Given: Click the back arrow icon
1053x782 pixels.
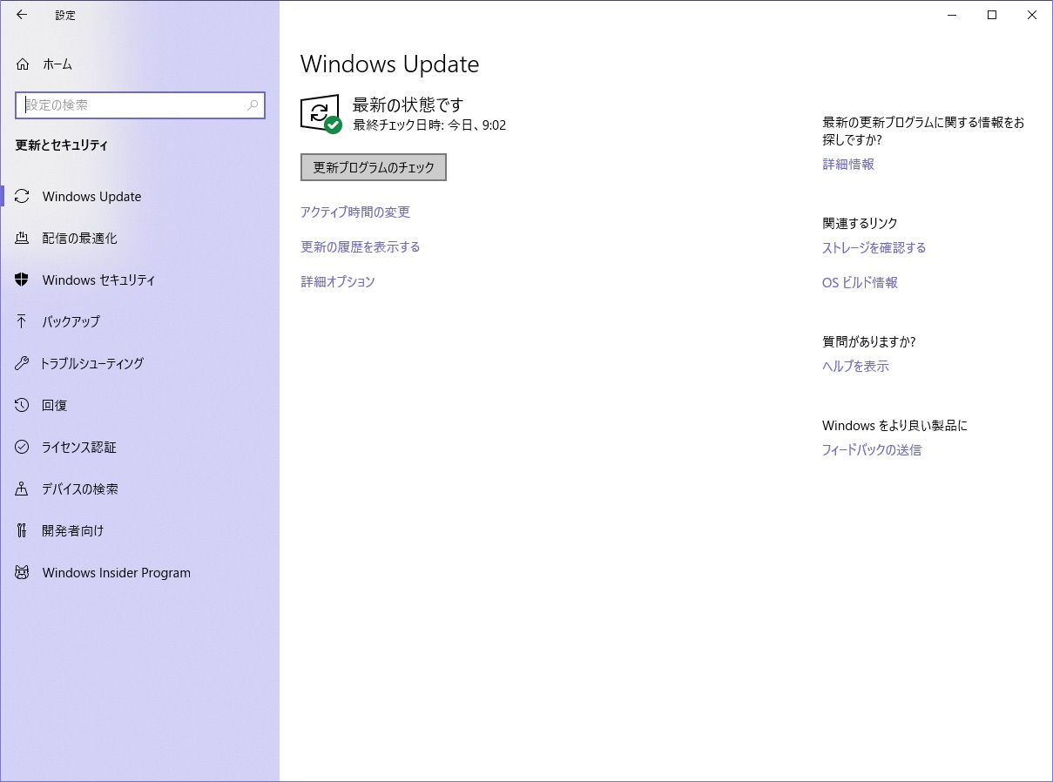Looking at the screenshot, I should (x=22, y=15).
